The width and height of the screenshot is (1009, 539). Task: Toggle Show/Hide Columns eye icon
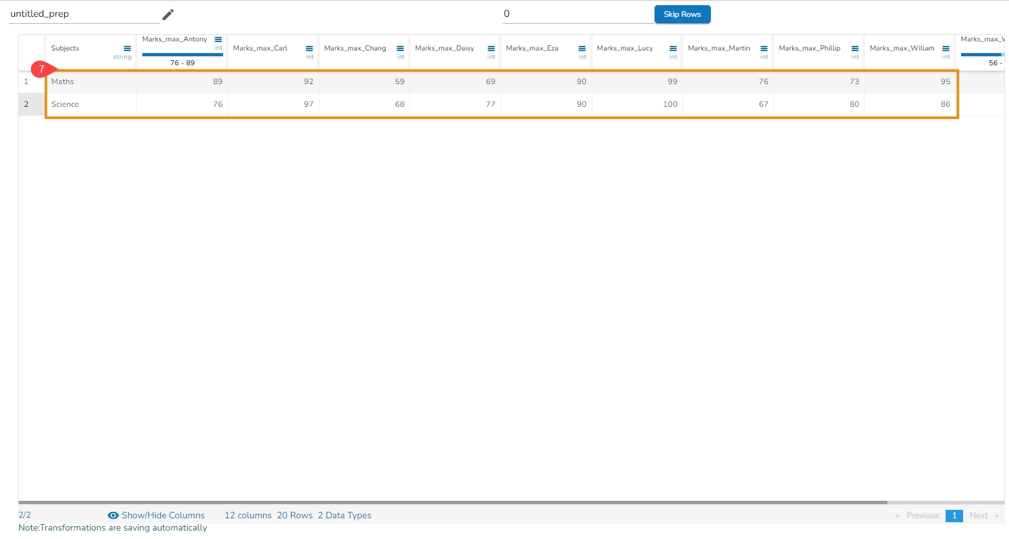point(113,516)
